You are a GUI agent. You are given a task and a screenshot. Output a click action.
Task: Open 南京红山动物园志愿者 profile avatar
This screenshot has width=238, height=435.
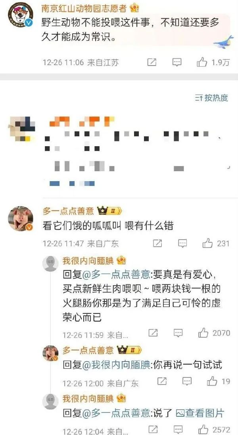pyautogui.click(x=21, y=14)
